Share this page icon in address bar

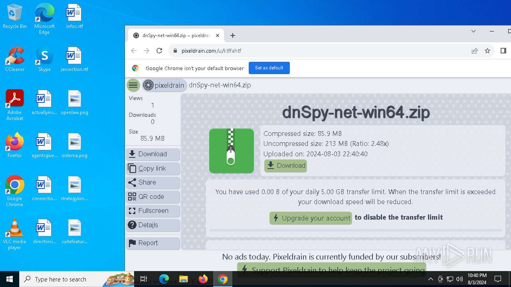(475, 51)
